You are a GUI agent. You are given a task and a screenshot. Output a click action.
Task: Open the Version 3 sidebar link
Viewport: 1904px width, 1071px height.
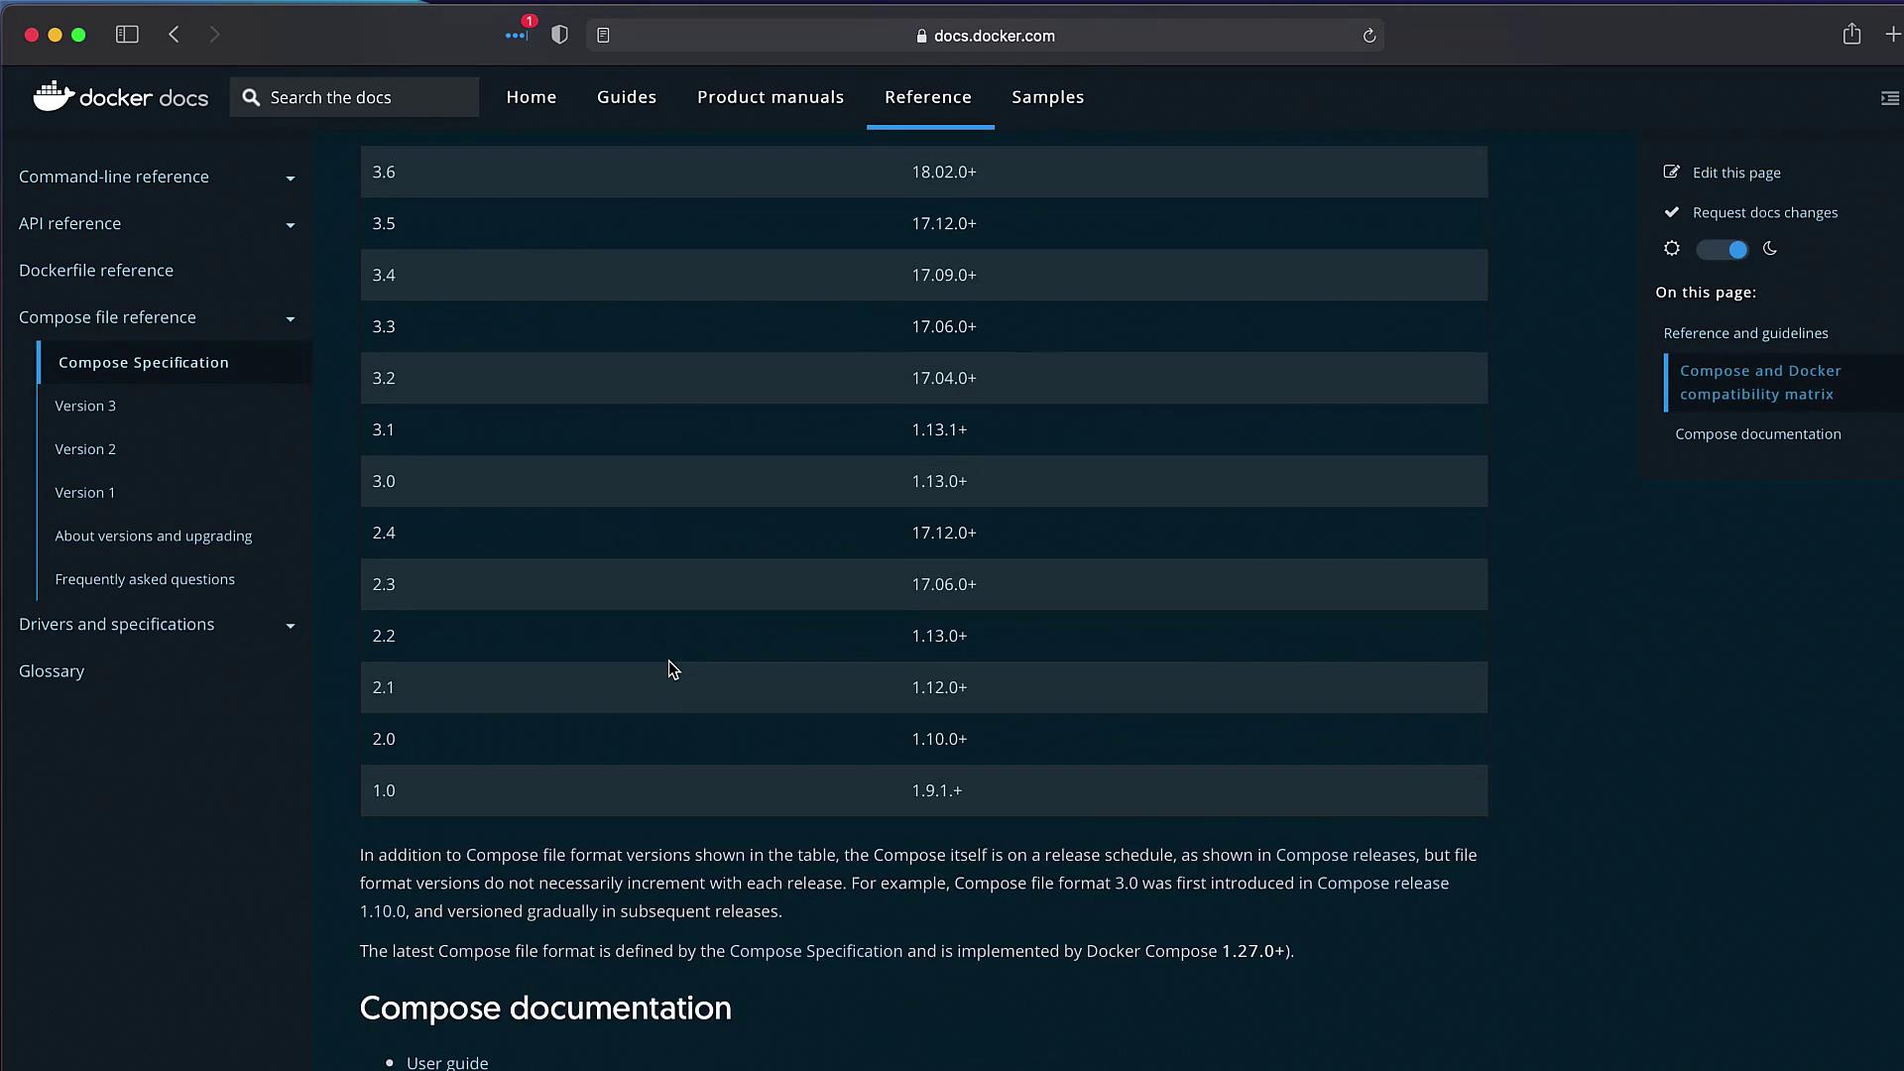(85, 406)
